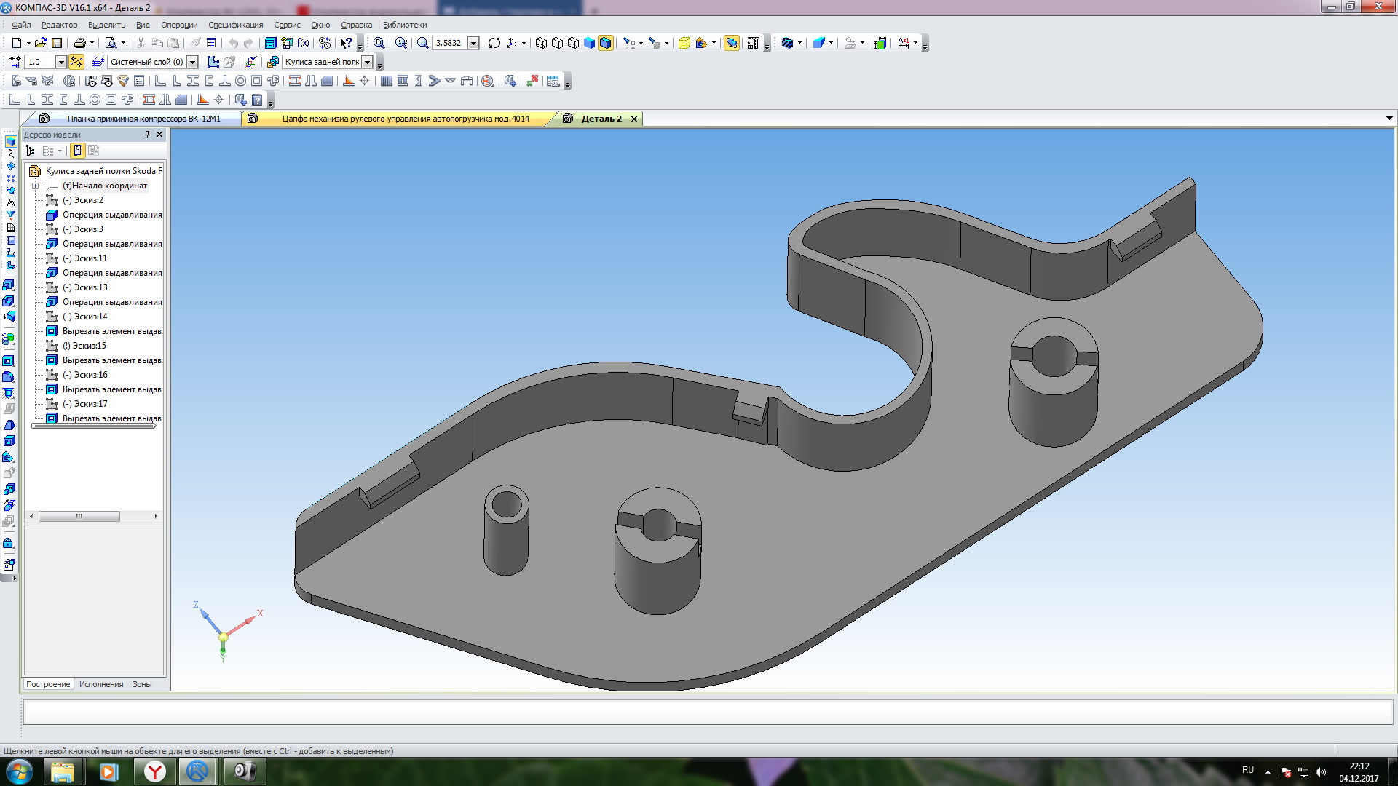
Task: Click the Fillet icon in side panel
Action: pyautogui.click(x=9, y=377)
